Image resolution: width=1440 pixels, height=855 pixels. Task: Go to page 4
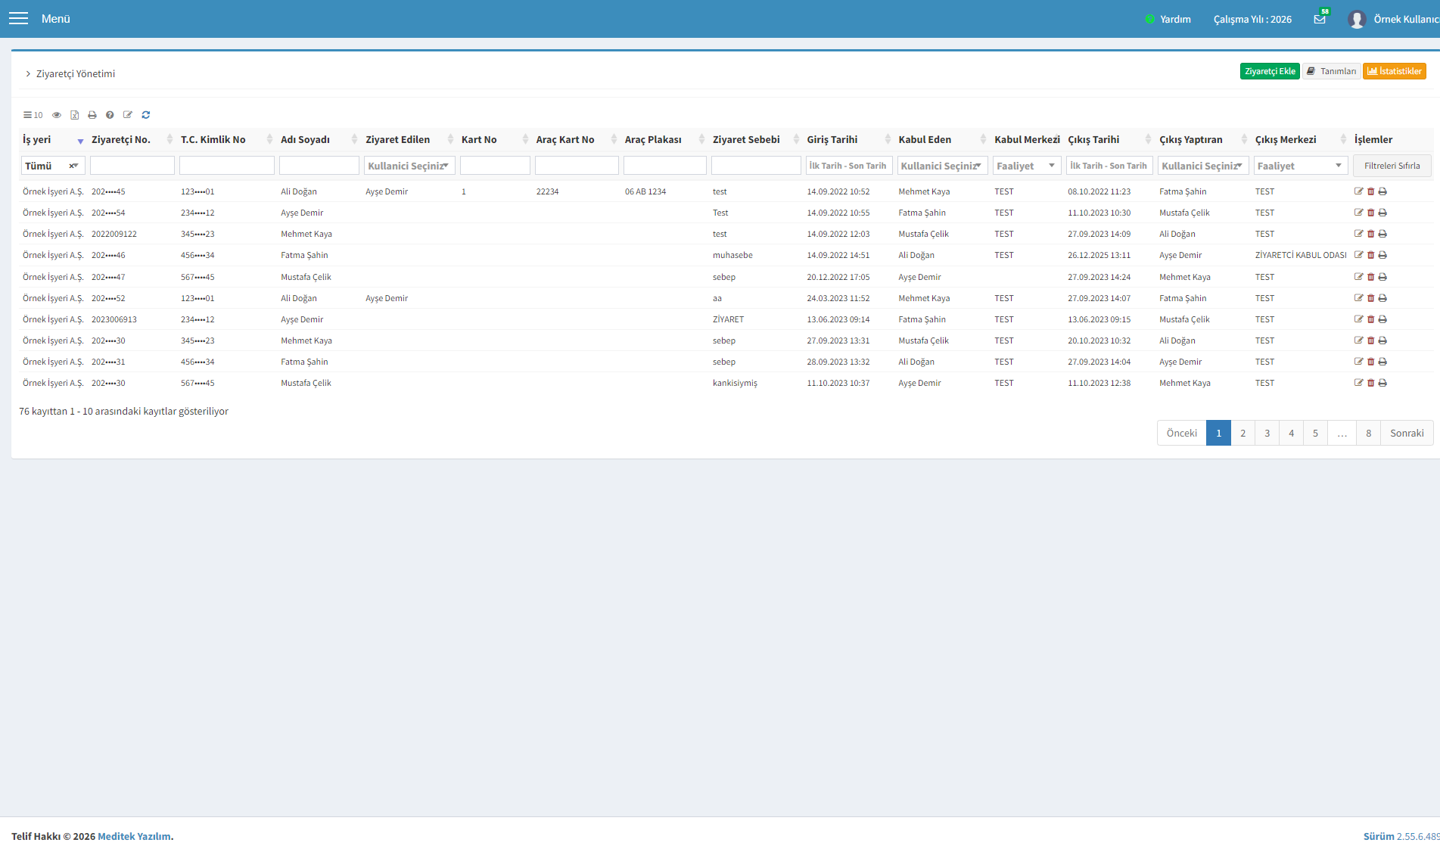coord(1291,433)
